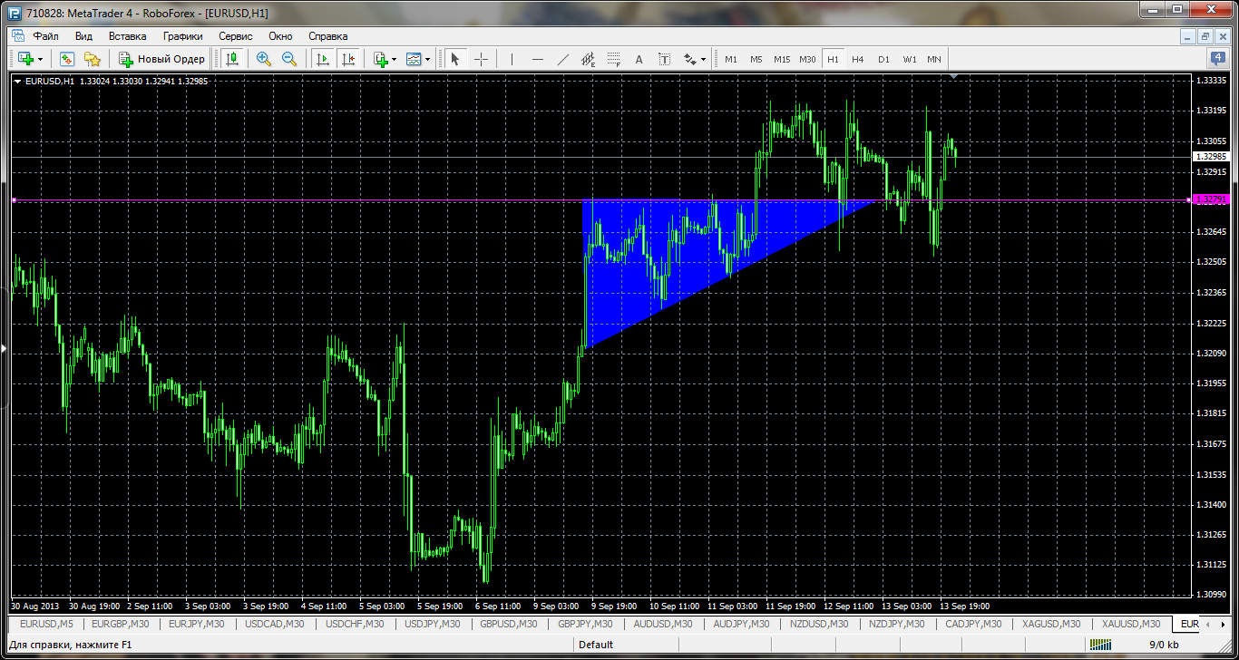Switch chart to H4 timeframe

[x=858, y=59]
